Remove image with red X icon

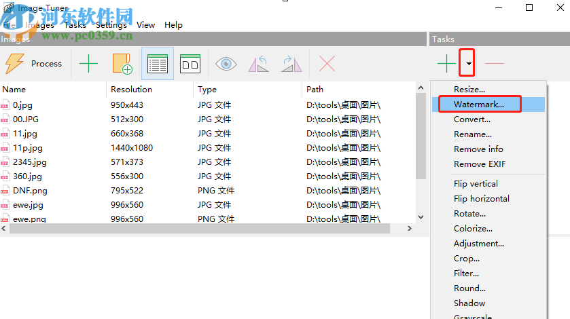tap(327, 64)
